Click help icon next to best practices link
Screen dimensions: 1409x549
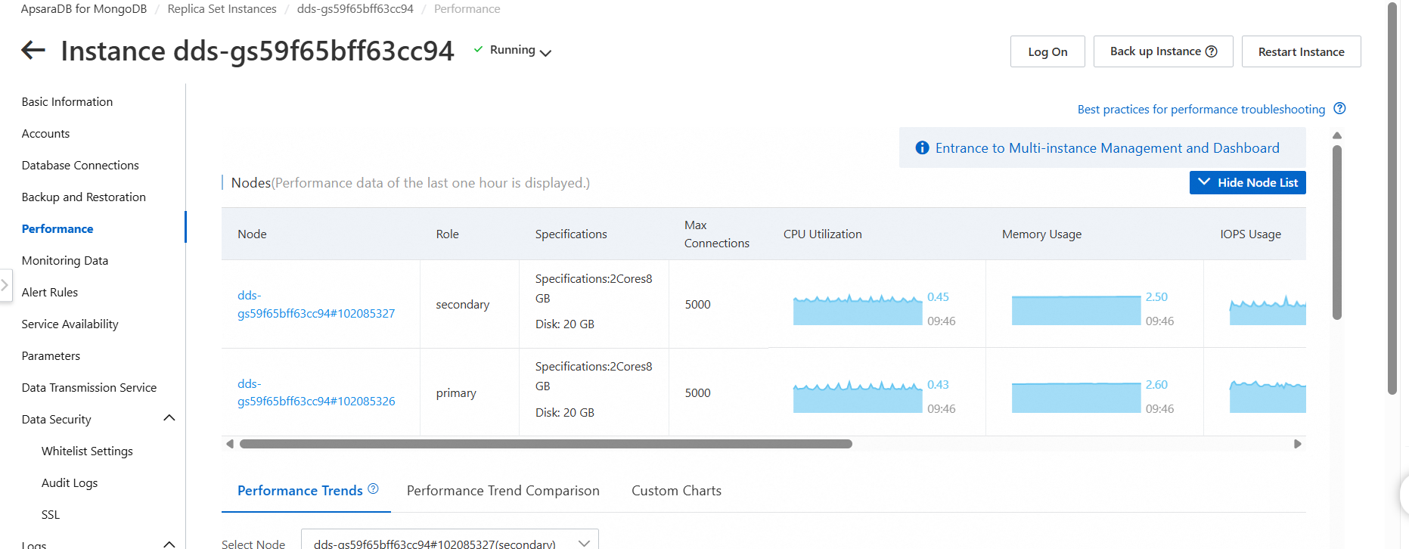[1339, 108]
